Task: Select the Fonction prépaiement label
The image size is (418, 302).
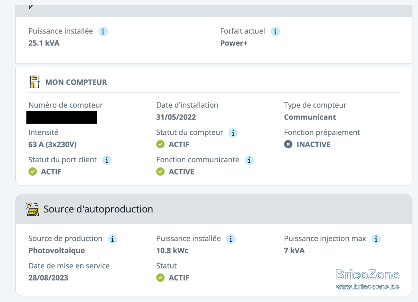Action: point(322,132)
